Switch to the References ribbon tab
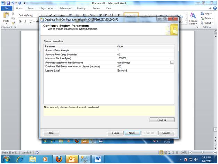This screenshot has height=164, width=218. coord(65,8)
